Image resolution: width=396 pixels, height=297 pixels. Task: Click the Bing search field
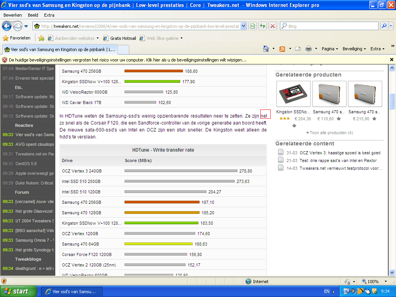pyautogui.click(x=329, y=26)
